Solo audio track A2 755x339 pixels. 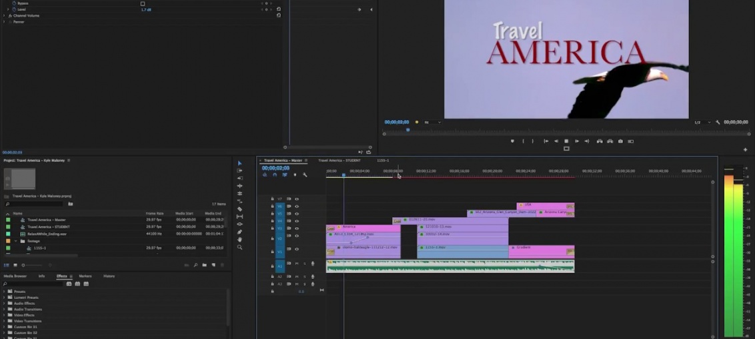tap(304, 277)
